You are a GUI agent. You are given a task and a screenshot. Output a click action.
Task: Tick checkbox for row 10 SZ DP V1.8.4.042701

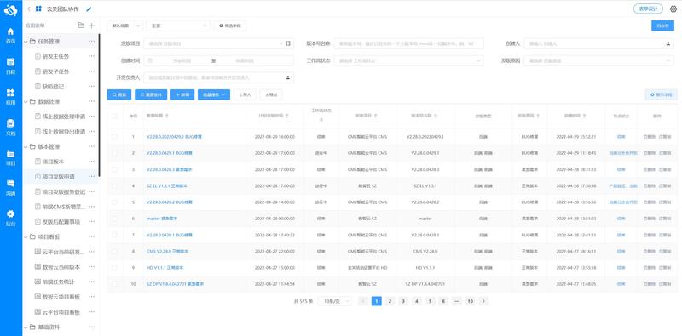115,284
